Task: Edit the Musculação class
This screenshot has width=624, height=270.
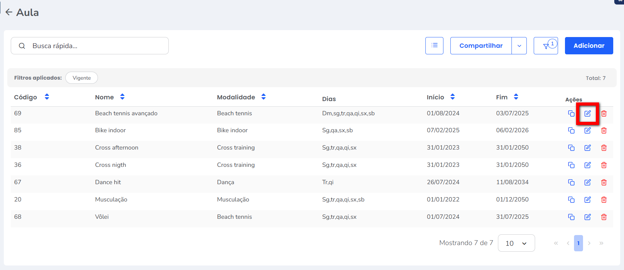Action: click(588, 200)
